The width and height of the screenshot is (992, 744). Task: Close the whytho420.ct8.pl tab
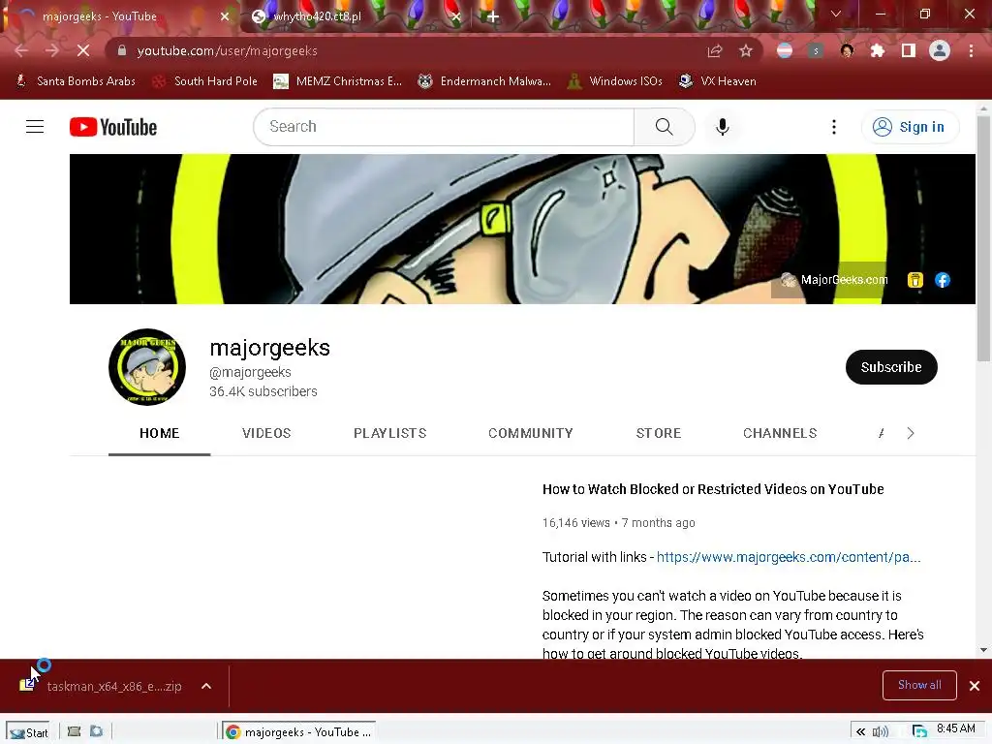coord(455,16)
